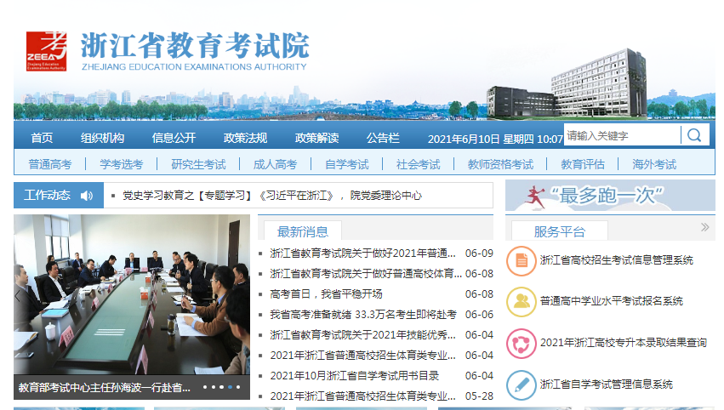Select 学考选考 in the sub navigation
Image resolution: width=724 pixels, height=410 pixels.
click(122, 164)
